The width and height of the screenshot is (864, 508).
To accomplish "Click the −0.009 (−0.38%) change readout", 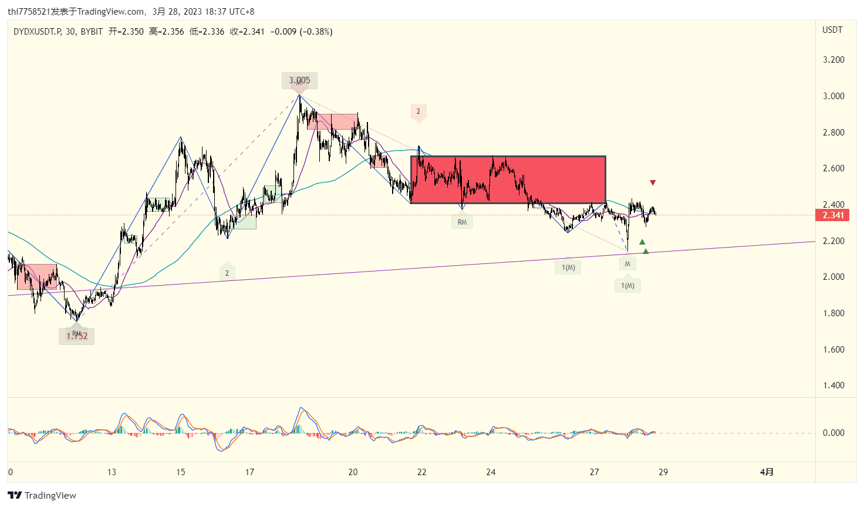I will (301, 32).
